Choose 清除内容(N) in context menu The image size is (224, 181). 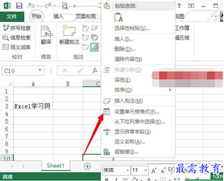[x=128, y=59]
